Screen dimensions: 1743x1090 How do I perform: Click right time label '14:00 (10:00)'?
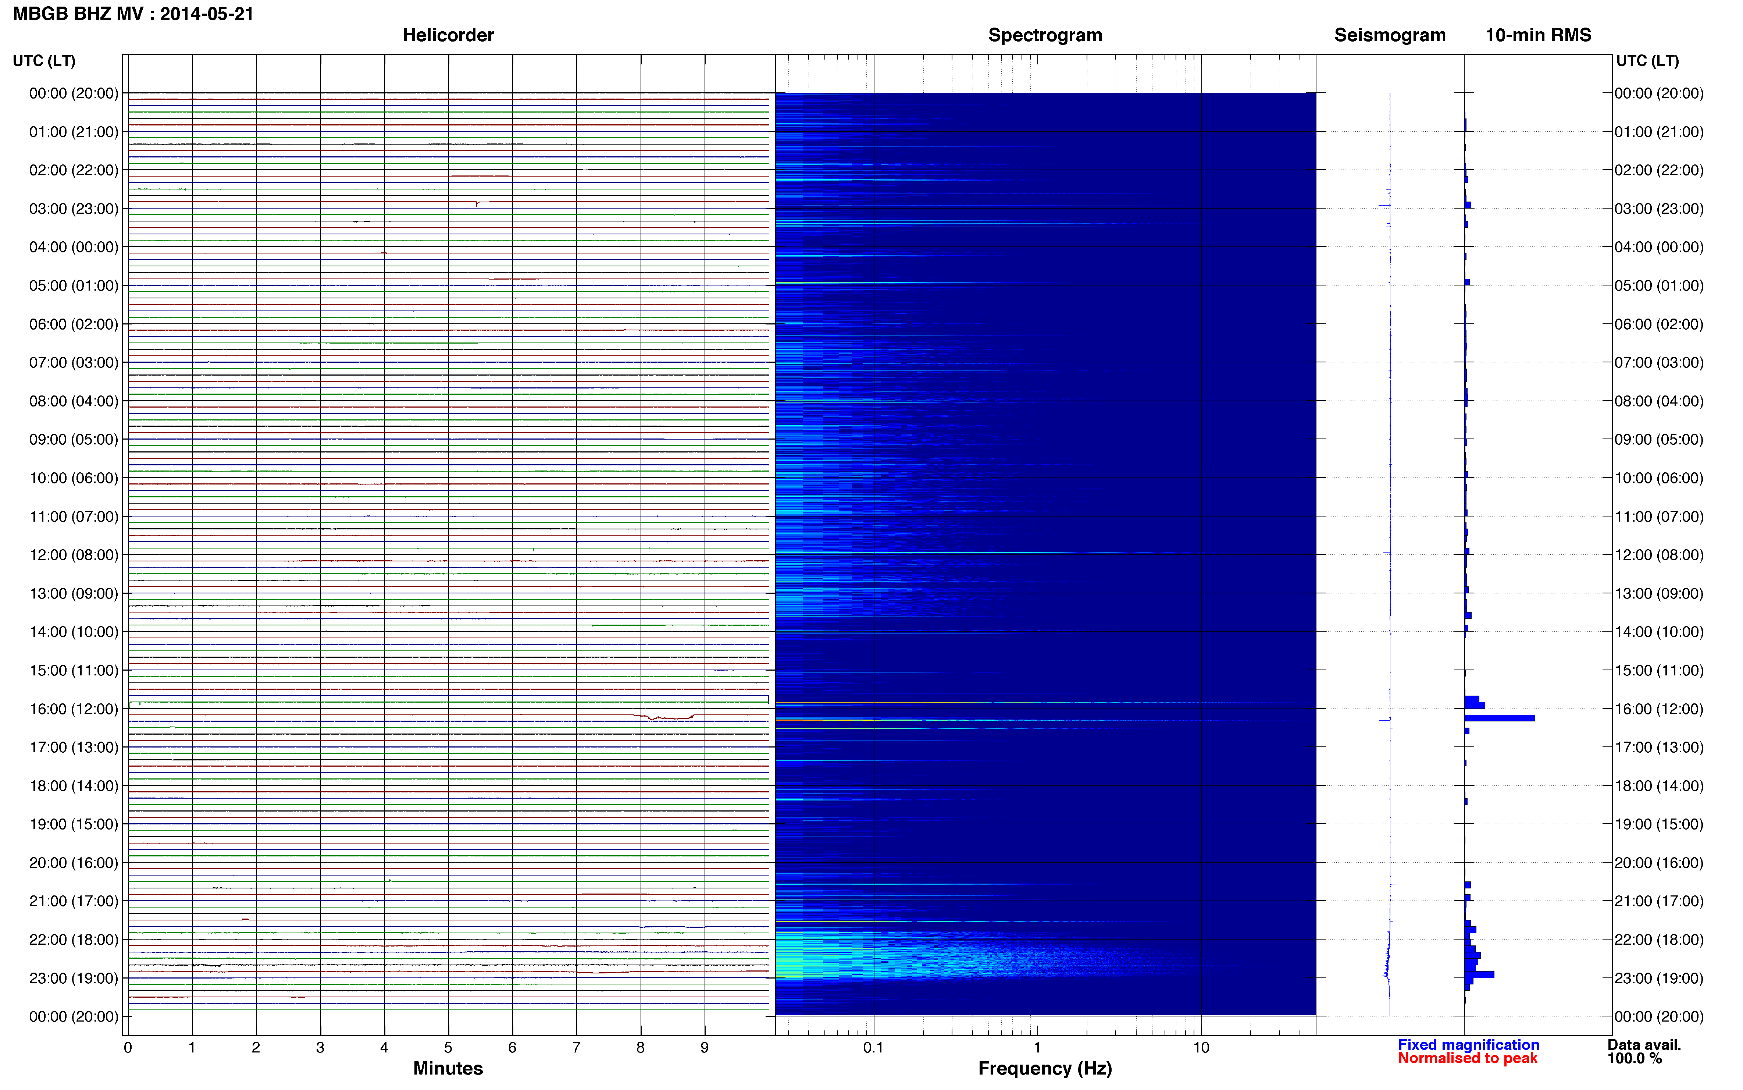pos(1659,632)
